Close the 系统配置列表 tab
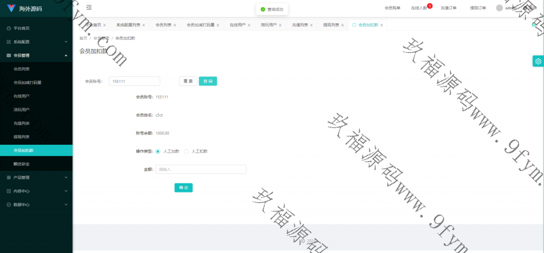 tap(143, 25)
